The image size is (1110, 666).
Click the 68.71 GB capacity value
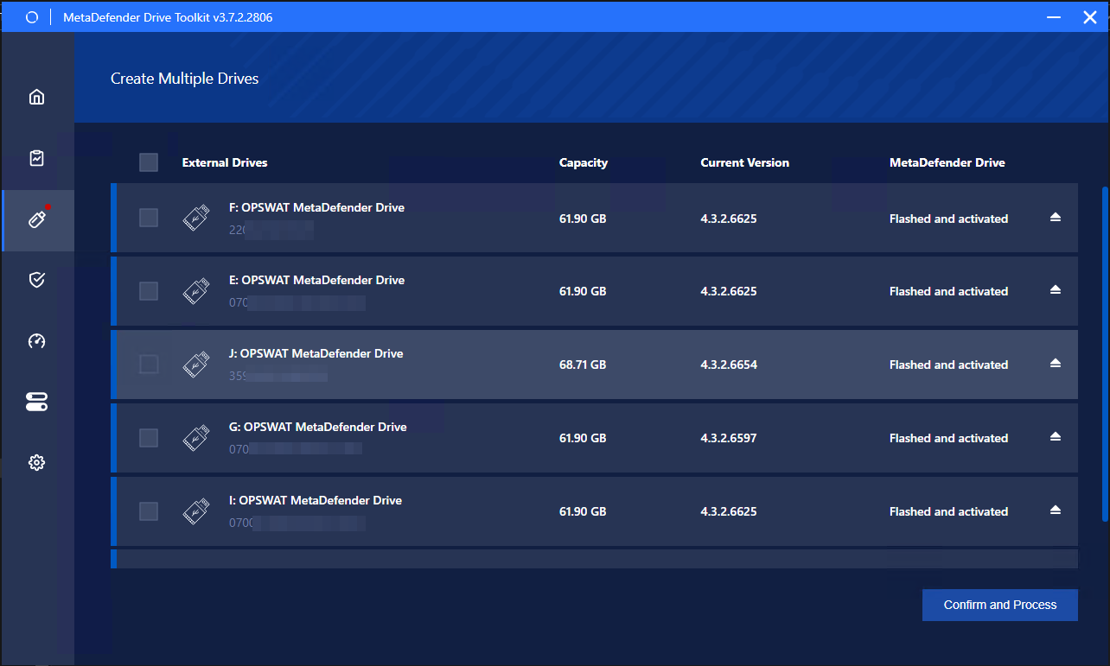coord(583,365)
